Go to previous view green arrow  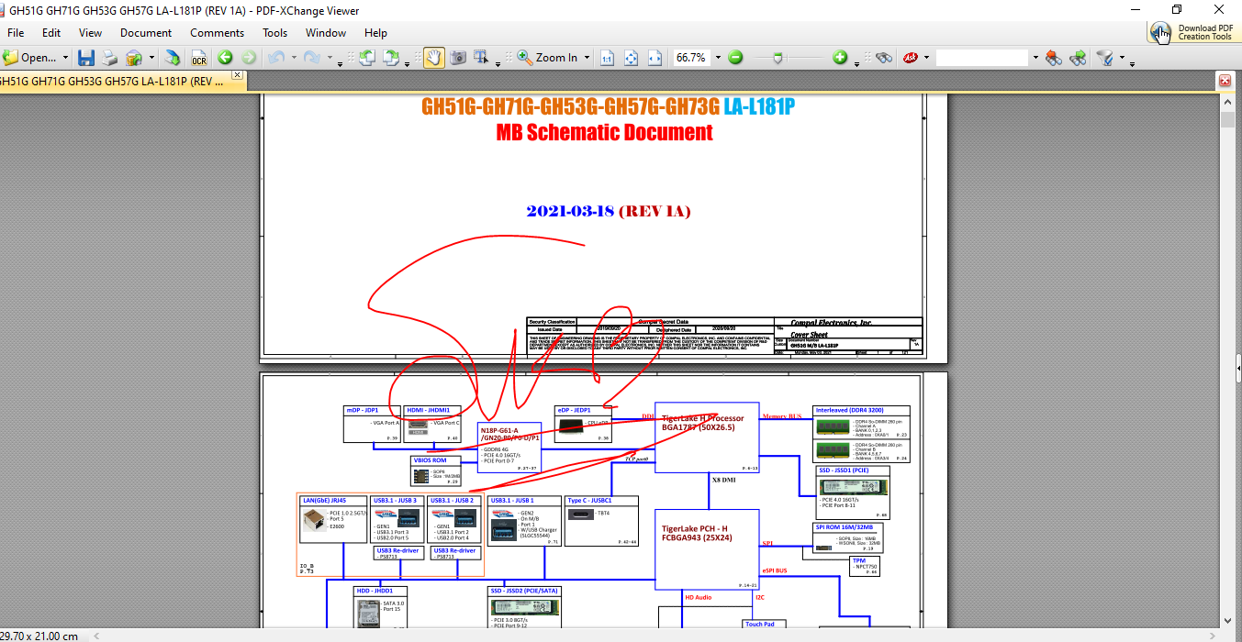(225, 58)
